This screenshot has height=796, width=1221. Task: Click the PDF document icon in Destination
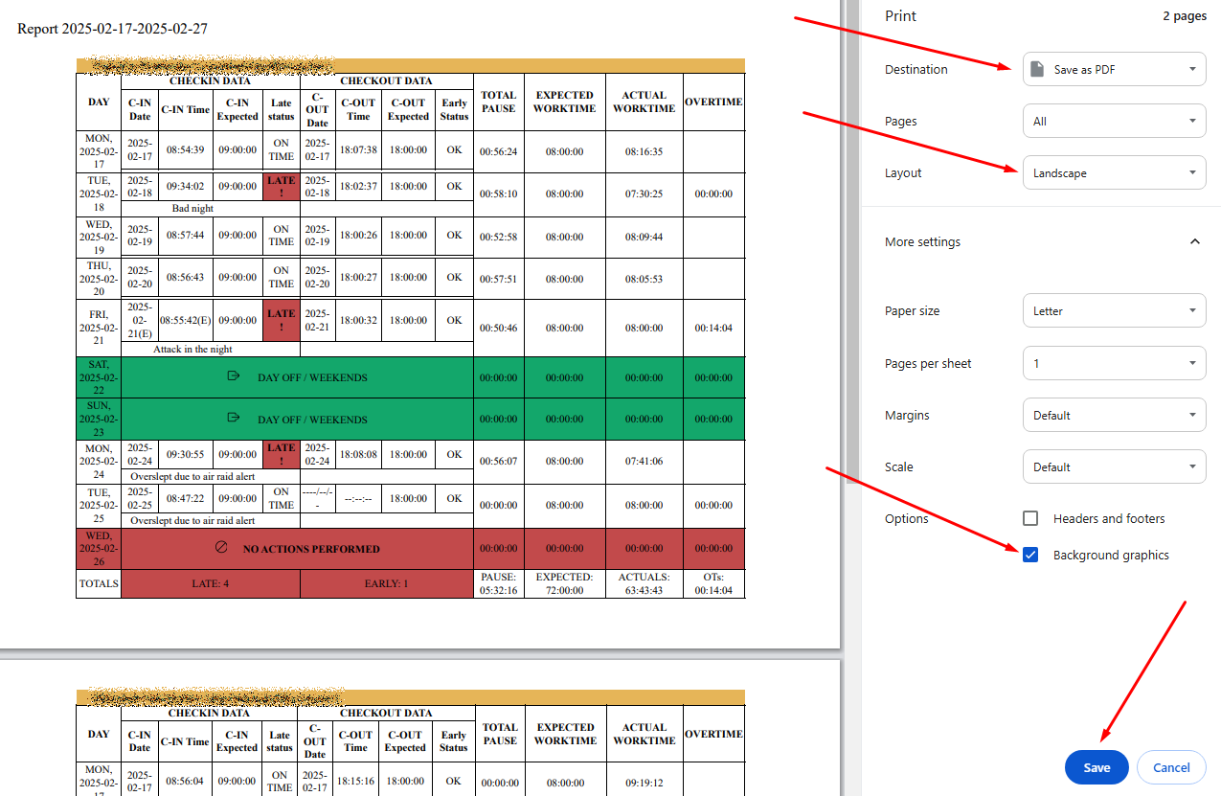click(1037, 70)
